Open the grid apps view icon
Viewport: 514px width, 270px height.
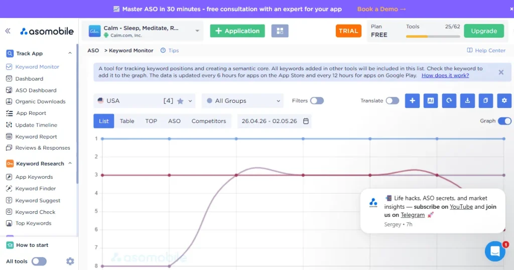(280, 31)
